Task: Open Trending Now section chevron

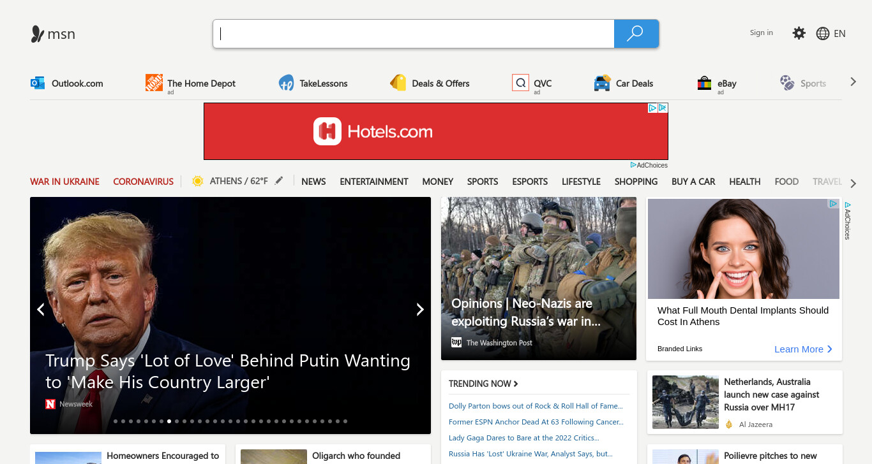Action: [516, 384]
